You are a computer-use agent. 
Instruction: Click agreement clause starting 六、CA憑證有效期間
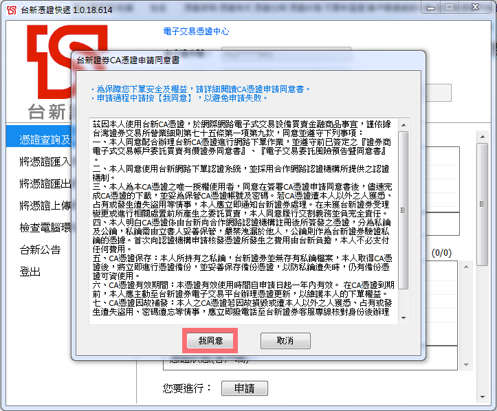pyautogui.click(x=243, y=289)
